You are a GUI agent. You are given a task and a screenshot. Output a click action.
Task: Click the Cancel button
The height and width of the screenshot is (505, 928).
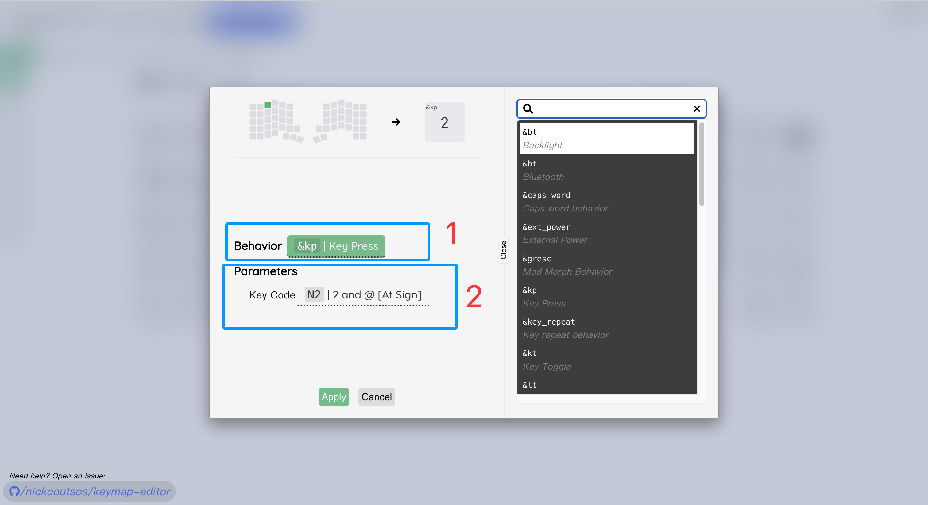[x=377, y=397]
